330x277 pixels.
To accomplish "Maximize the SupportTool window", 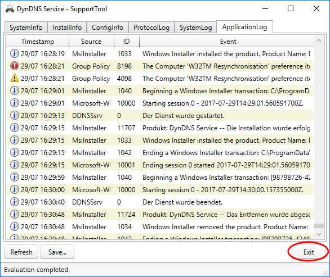I will (x=291, y=8).
